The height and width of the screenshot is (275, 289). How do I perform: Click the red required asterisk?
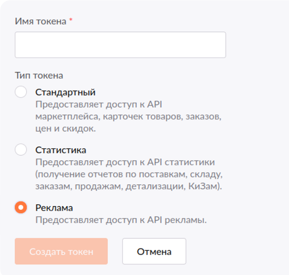tap(71, 19)
